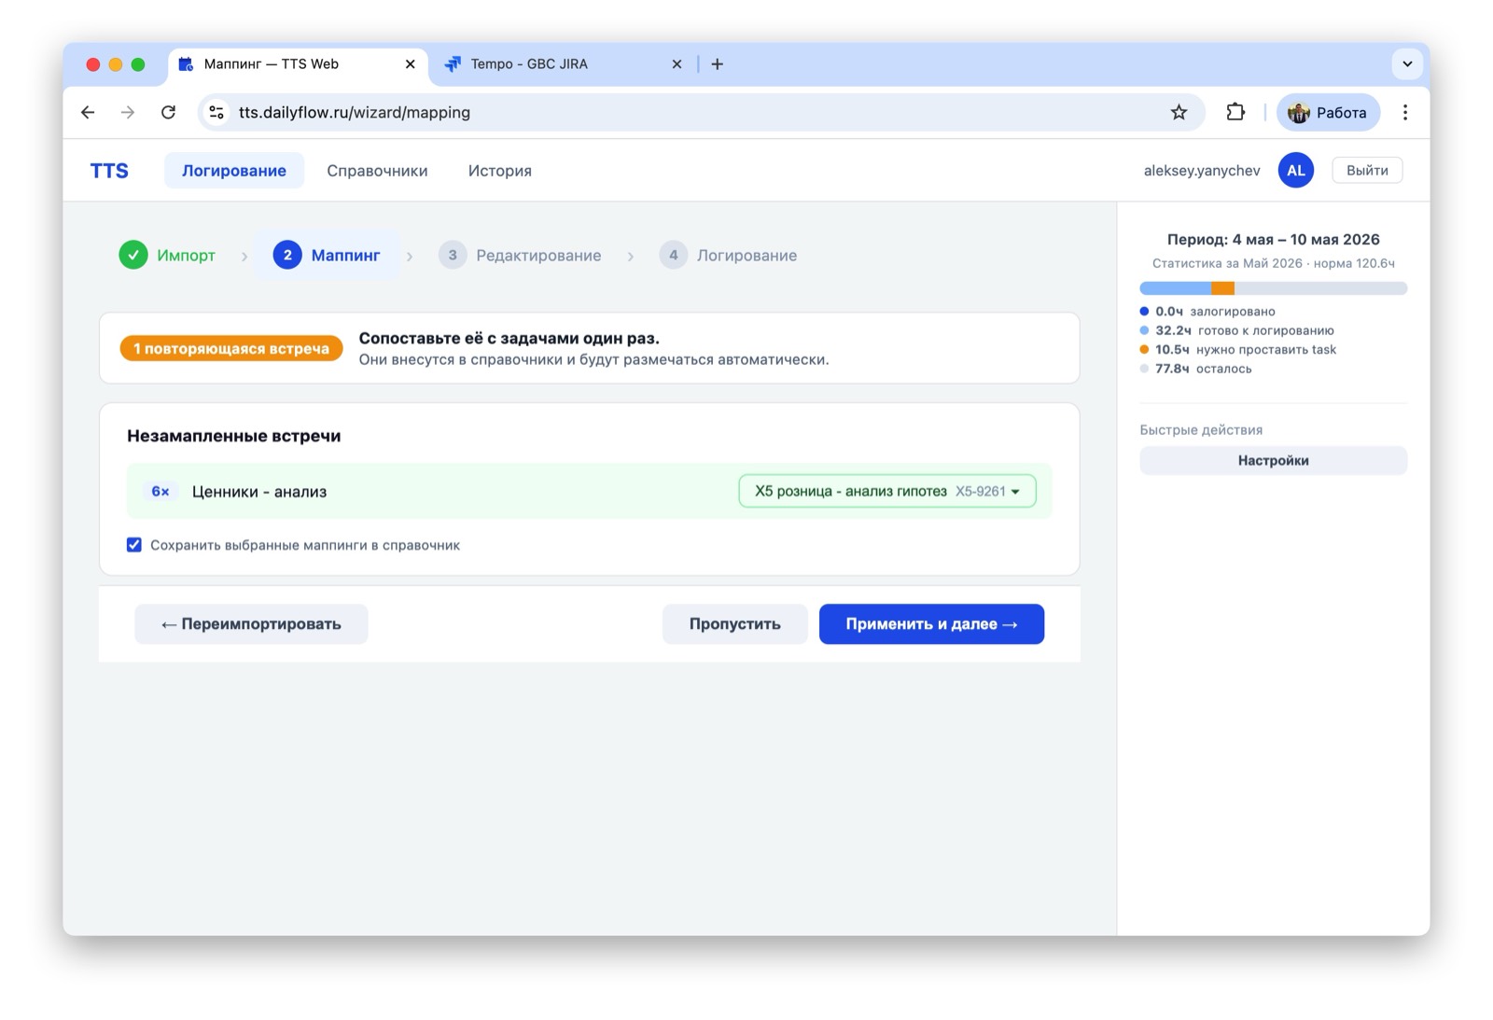Open site info icon in address bar
The height and width of the screenshot is (1020, 1493).
coord(216,113)
